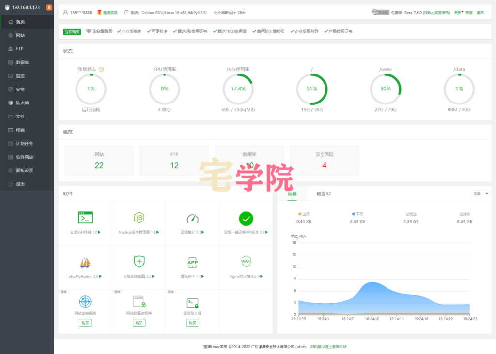
Task: Click the CPU使用率 0% gauge
Action: (165, 89)
